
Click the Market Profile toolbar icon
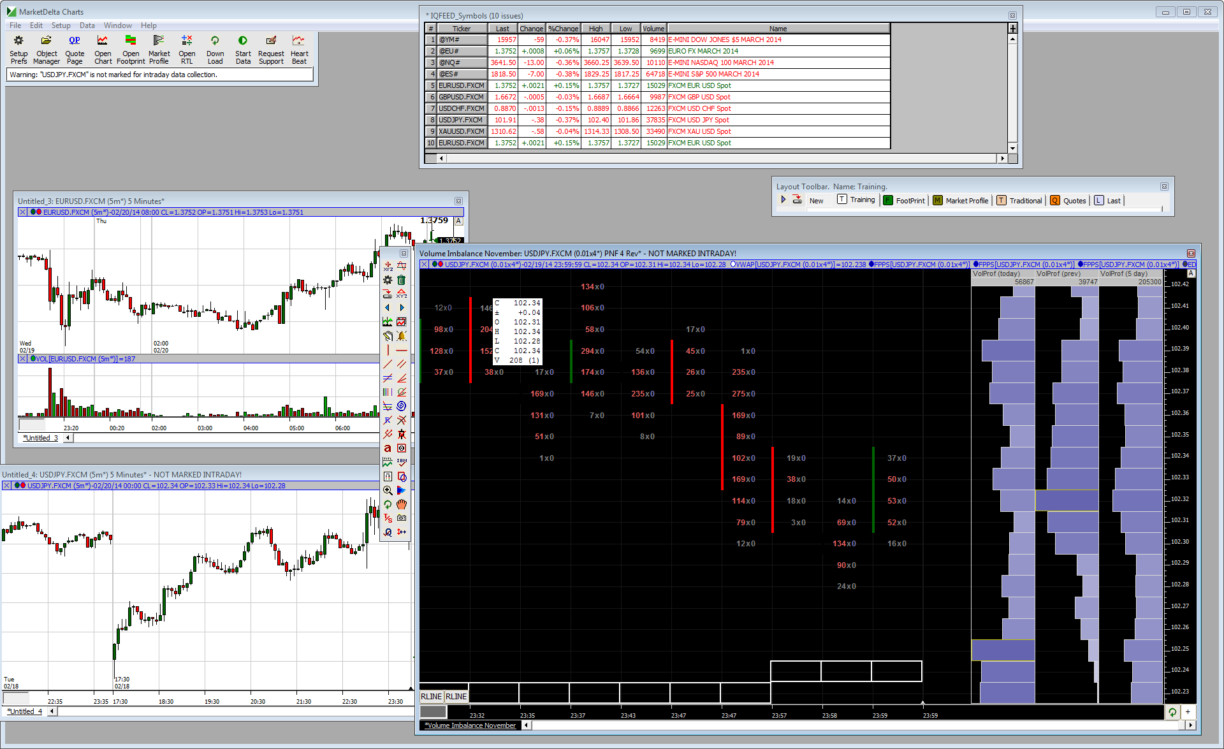(159, 41)
